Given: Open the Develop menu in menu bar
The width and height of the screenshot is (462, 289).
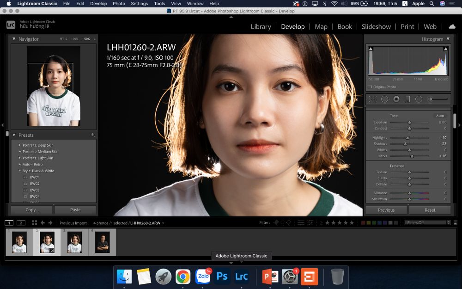Looking at the screenshot, I should click(x=98, y=4).
